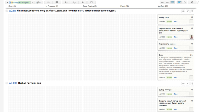
Task: Open the assignee person dropdown
Action: tap(48, 2)
